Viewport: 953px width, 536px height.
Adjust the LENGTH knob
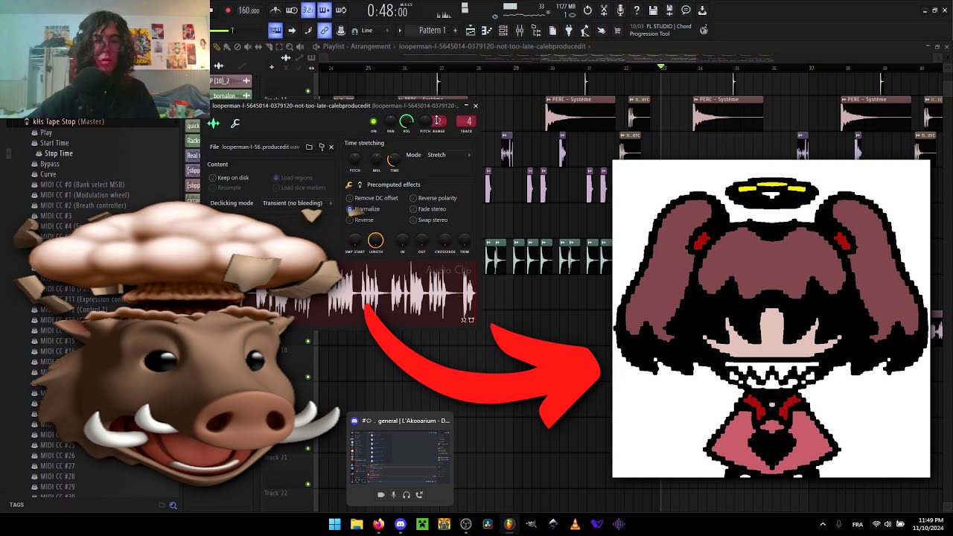375,240
